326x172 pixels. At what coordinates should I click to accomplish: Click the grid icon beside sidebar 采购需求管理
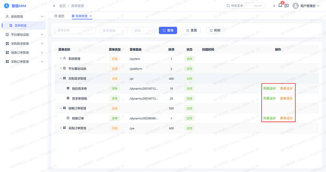[7, 43]
